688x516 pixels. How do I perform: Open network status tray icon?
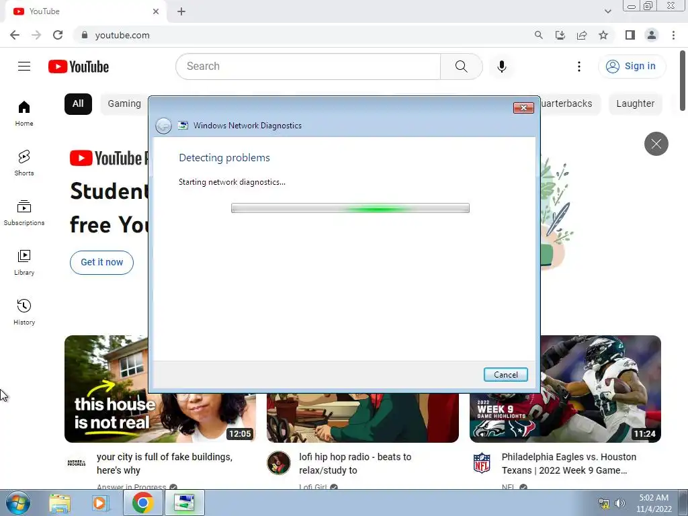604,503
